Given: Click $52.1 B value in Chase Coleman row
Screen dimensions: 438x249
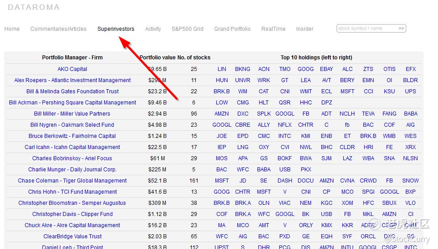Looking at the screenshot, I should (157, 181).
